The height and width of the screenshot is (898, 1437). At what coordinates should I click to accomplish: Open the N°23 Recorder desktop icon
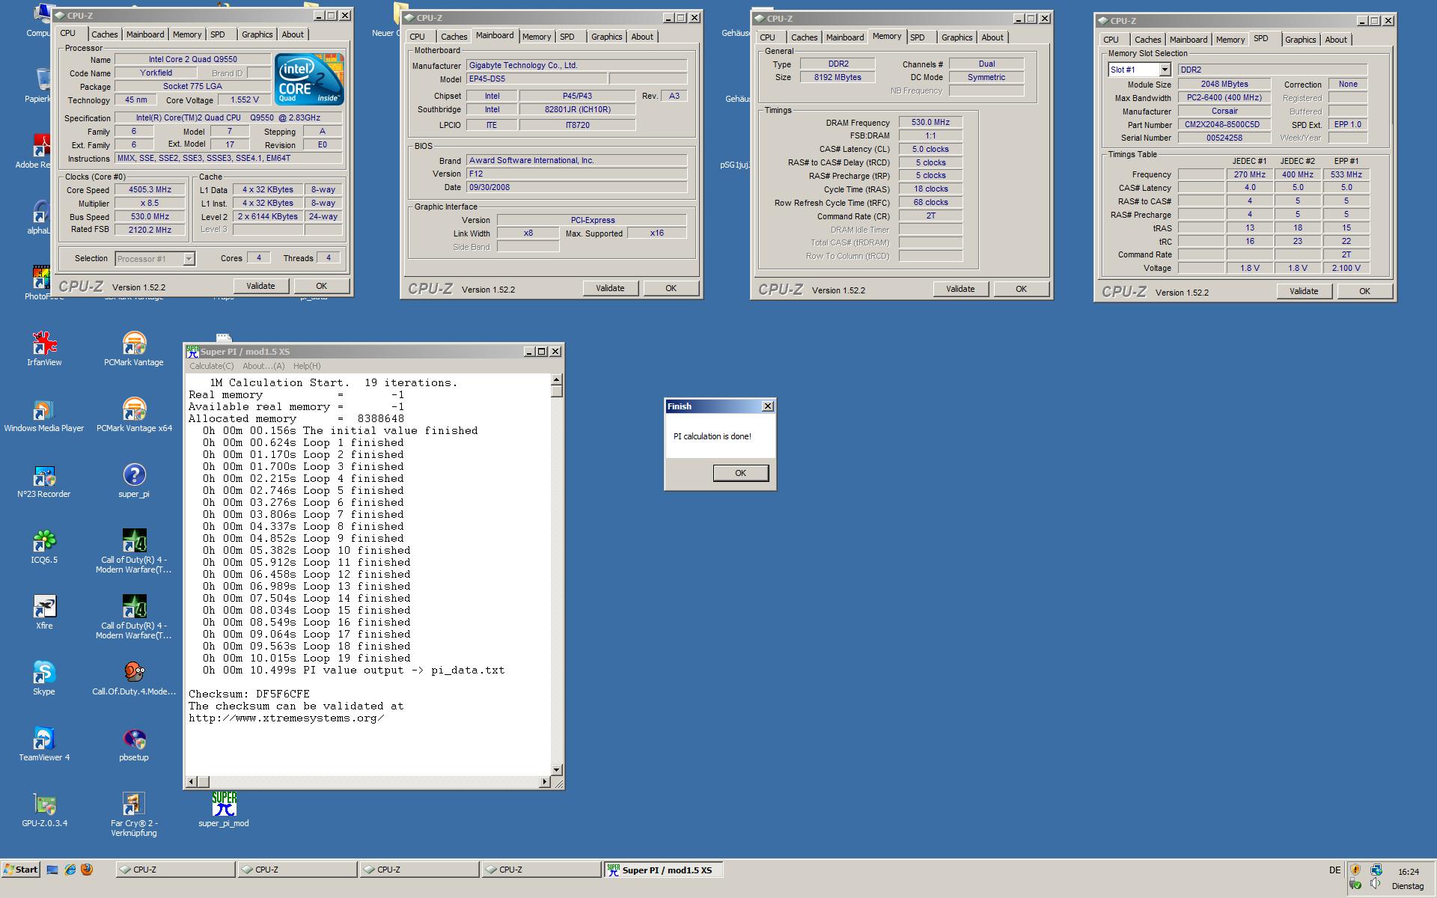44,480
